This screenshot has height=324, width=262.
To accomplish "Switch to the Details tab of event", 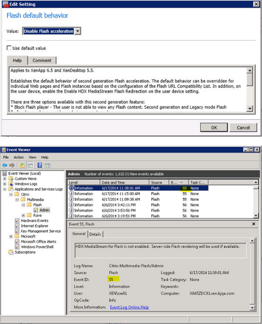I will [95, 234].
